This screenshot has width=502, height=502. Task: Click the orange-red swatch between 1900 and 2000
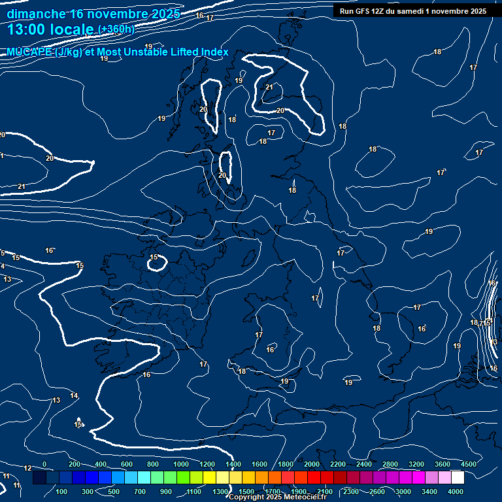(301, 477)
